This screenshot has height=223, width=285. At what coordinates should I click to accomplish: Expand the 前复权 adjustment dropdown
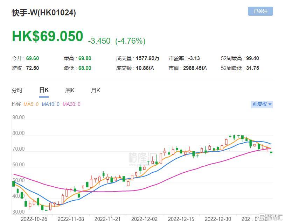pyautogui.click(x=260, y=104)
